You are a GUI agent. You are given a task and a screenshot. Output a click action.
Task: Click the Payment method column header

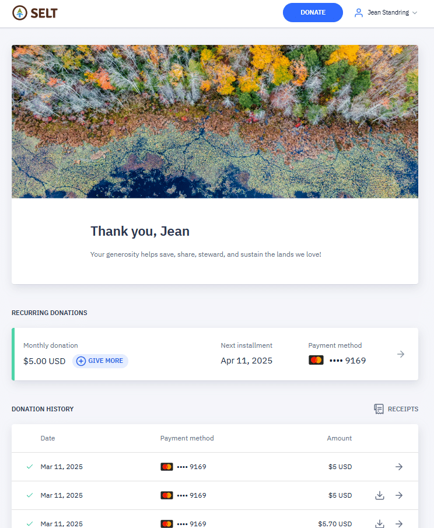pos(187,438)
